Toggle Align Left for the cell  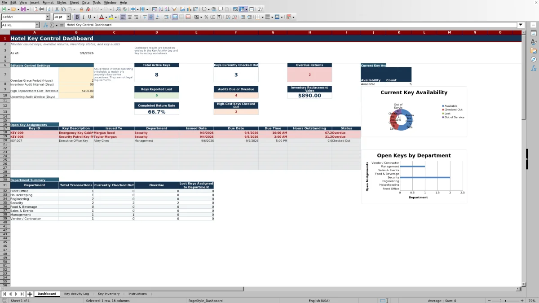click(x=123, y=17)
